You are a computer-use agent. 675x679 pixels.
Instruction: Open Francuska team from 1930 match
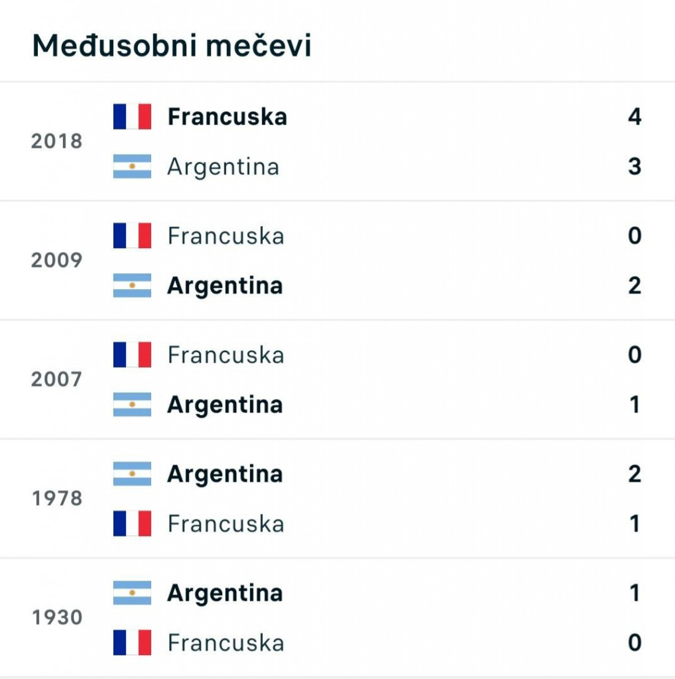coord(225,643)
